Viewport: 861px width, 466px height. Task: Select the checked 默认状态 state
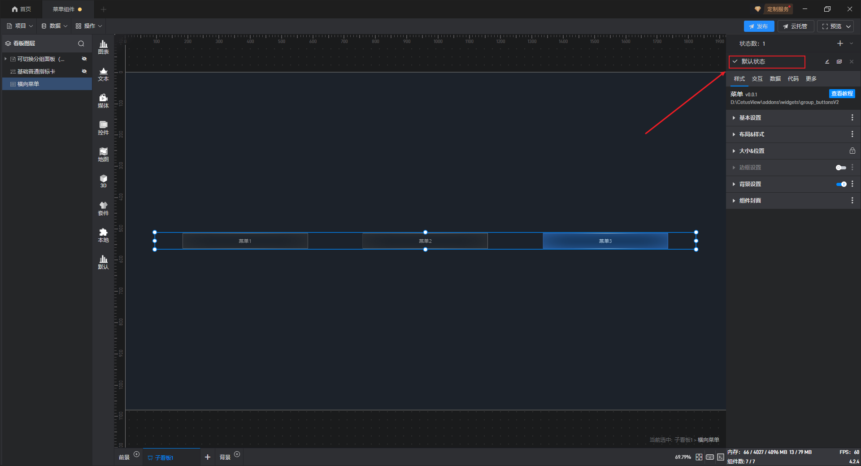[x=767, y=62]
